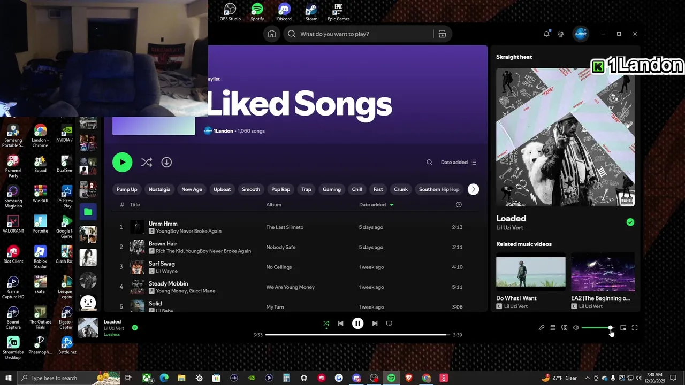Download the Liked Songs playlist
Screen dimensions: 685x385
166,162
